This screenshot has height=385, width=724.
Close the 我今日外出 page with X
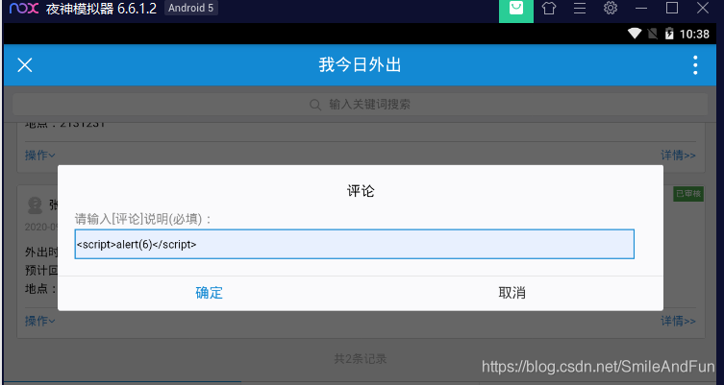point(25,65)
